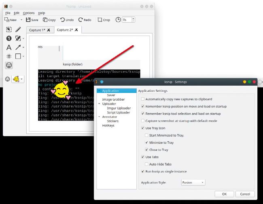Open the Help menu
Image resolution: width=263 pixels, height=204 pixels.
41,13
